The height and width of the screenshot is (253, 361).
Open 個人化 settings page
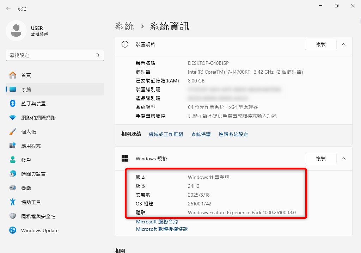click(55, 132)
